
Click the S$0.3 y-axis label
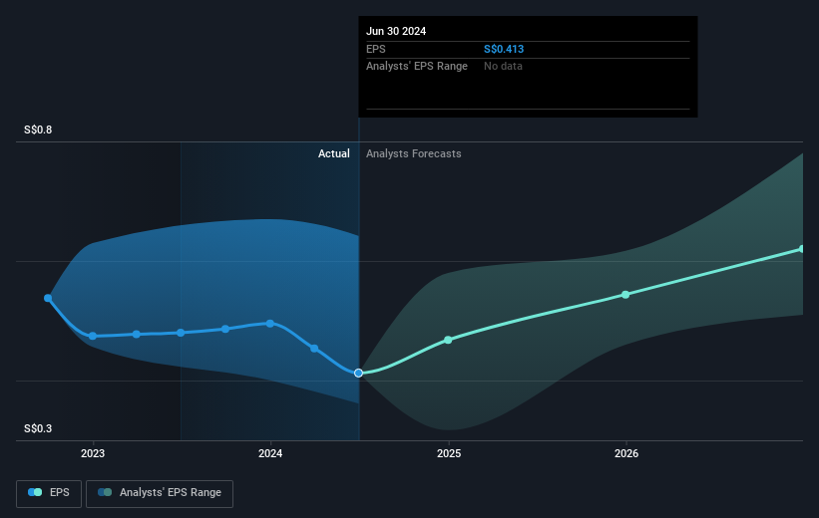click(x=38, y=428)
